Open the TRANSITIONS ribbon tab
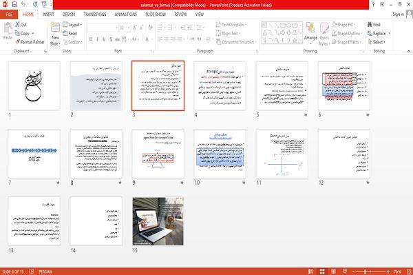Image resolution: width=413 pixels, height=275 pixels. pyautogui.click(x=94, y=14)
